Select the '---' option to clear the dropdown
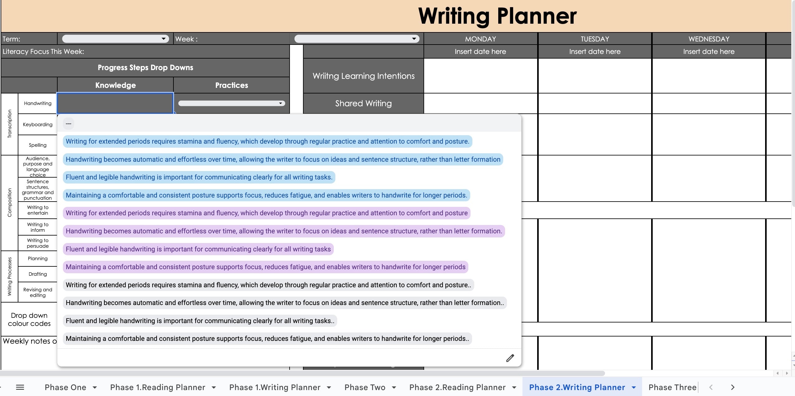This screenshot has height=396, width=795. pos(68,123)
